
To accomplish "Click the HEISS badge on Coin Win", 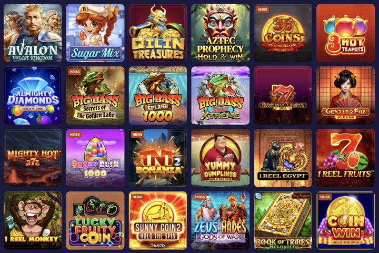I will pyautogui.click(x=325, y=197).
